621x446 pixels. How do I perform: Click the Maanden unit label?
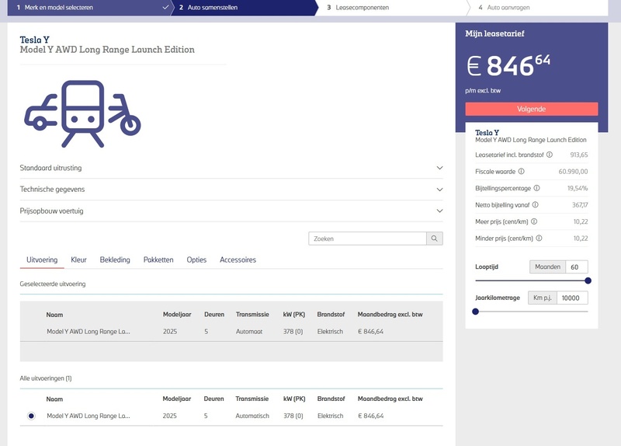(548, 267)
